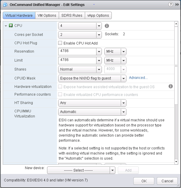Click the scrollbar down arrow
181x188 pixels.
176,162
